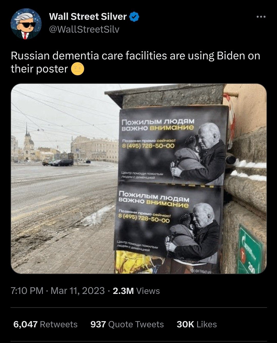Click the church tower in the photo
Screen dimensions: 277x343
tap(28, 141)
